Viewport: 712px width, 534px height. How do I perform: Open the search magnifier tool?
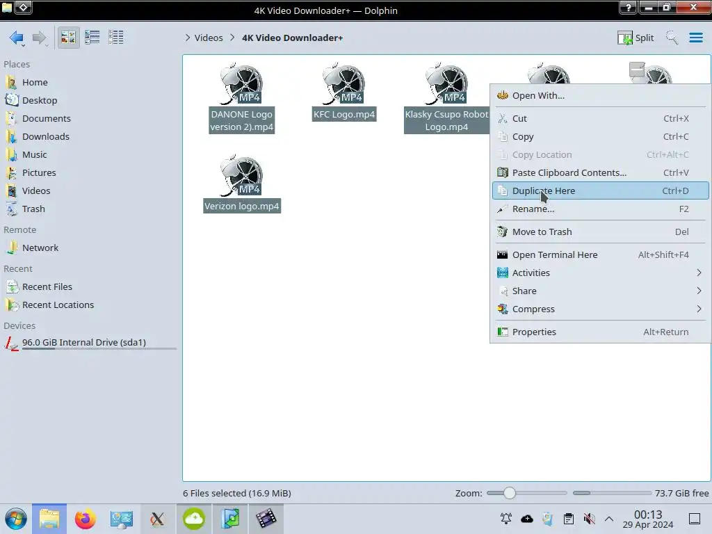coord(672,38)
